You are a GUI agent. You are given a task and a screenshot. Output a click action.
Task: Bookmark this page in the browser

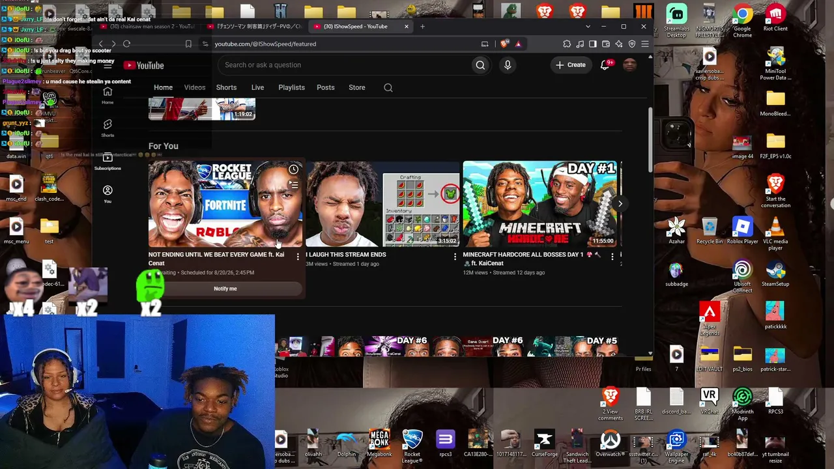coord(188,44)
